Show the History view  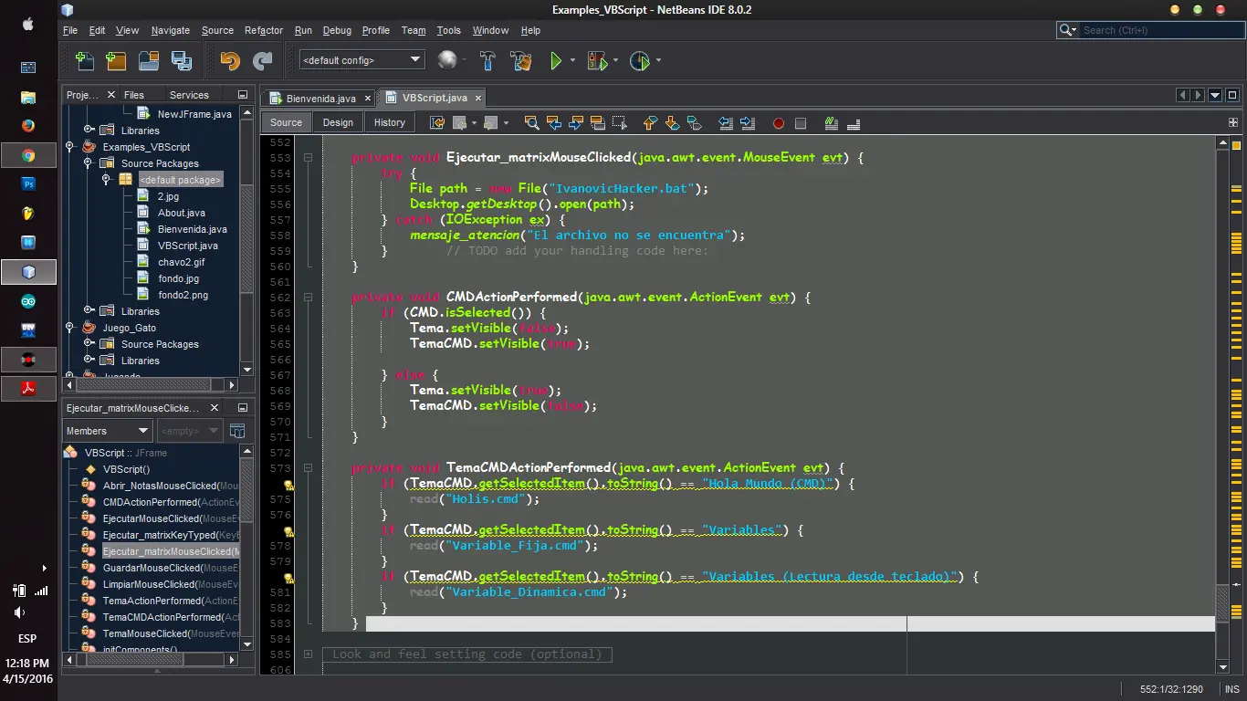pos(390,122)
